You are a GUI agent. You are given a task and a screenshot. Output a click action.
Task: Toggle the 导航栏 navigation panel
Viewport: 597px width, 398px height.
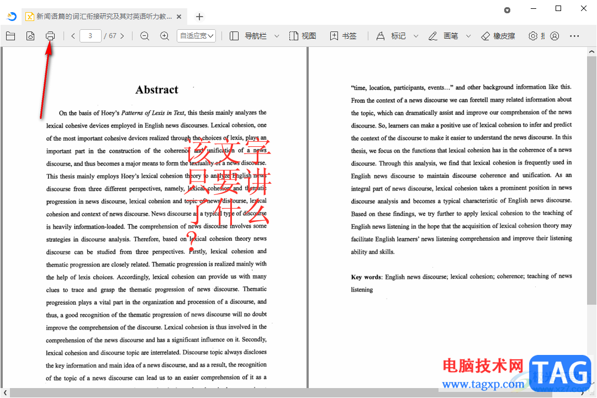(x=248, y=36)
